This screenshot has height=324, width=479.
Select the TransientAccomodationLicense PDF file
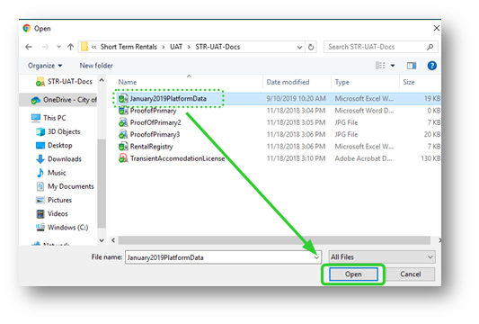coord(279,158)
